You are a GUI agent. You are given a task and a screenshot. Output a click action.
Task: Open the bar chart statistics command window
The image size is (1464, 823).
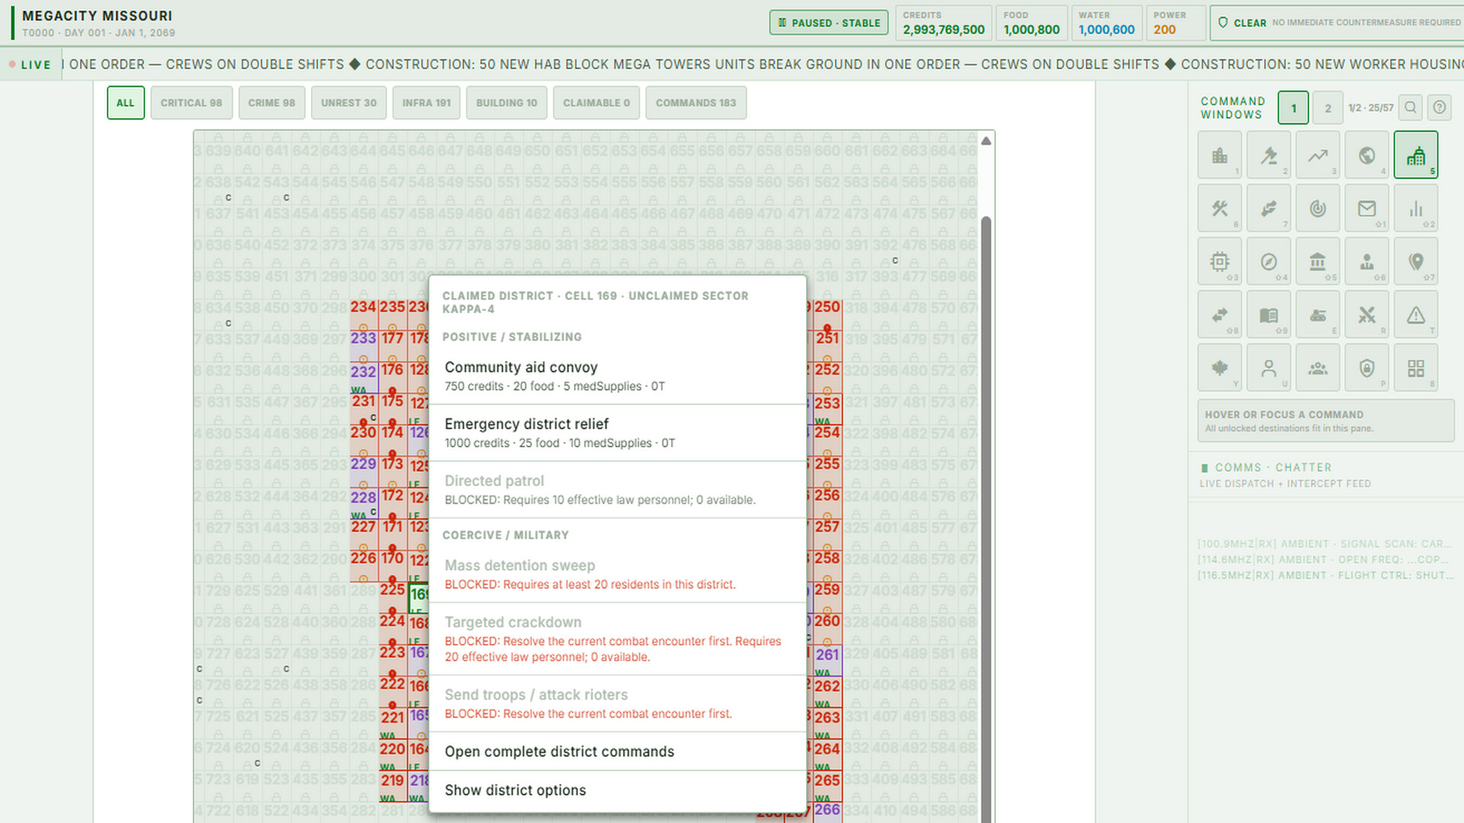(1416, 208)
